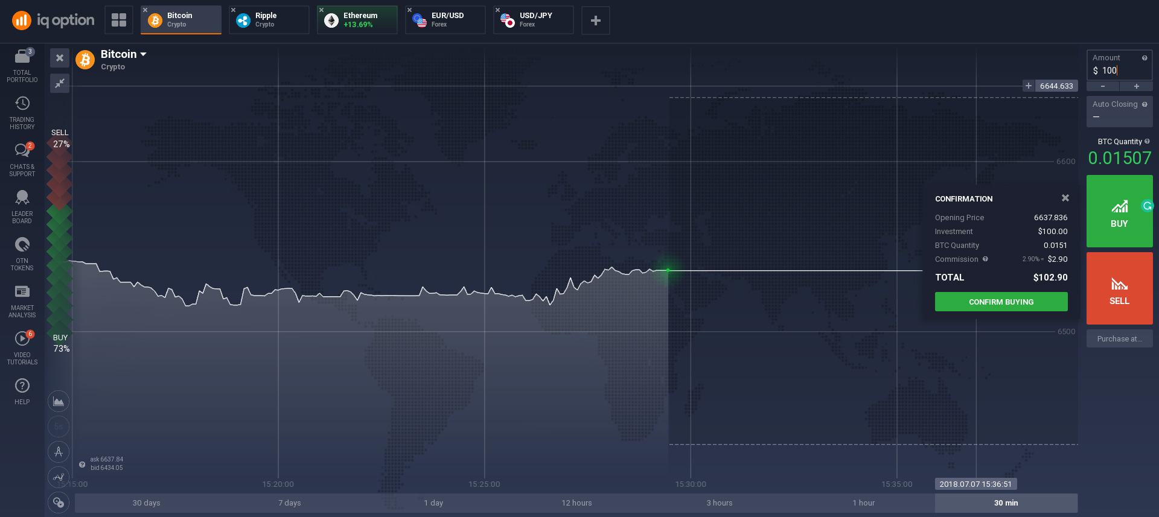Open Market Analysis in the sidebar
The width and height of the screenshot is (1159, 517).
[x=22, y=301]
